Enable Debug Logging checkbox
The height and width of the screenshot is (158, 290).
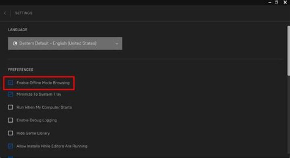pos(10,120)
